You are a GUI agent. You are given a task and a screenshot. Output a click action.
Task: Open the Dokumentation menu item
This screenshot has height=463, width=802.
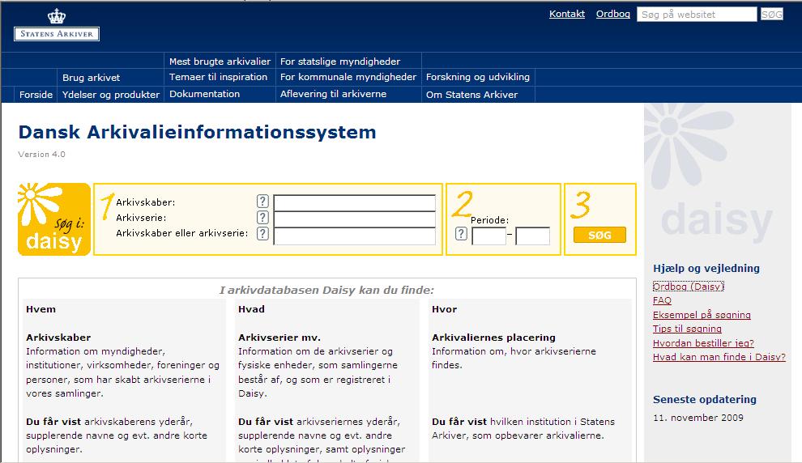tap(205, 94)
